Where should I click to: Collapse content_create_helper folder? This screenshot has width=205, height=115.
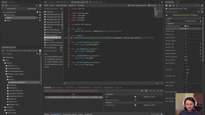pos(5,74)
